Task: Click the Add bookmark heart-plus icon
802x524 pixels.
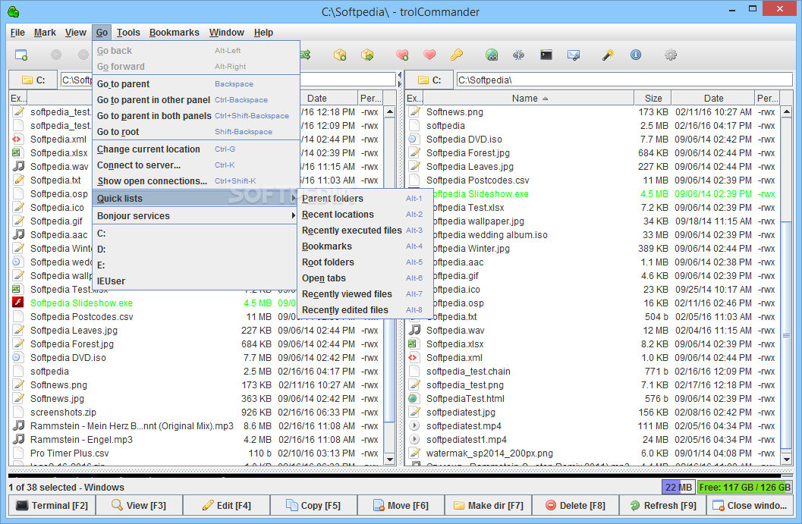Action: 402,55
